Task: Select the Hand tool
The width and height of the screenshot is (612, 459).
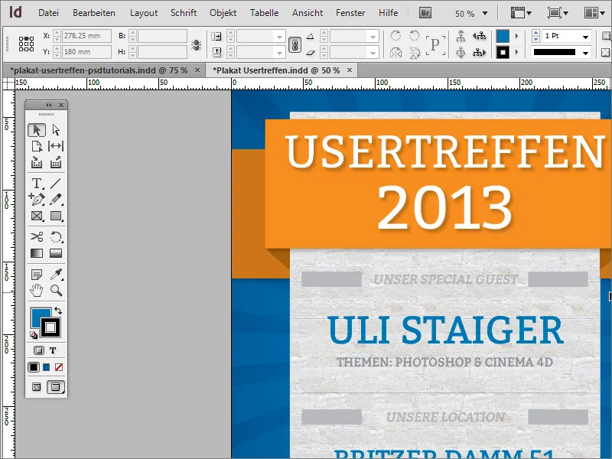Action: pos(37,290)
